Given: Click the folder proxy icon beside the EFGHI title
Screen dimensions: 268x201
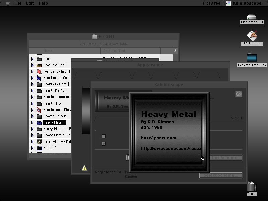Looking at the screenshot, I should pos(95,36).
